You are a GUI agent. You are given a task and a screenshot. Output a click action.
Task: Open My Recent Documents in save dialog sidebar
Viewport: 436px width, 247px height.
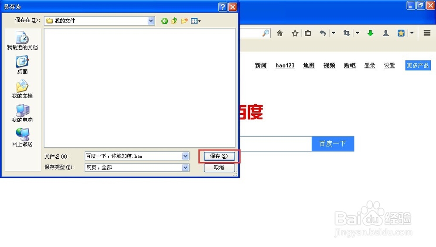(x=22, y=40)
